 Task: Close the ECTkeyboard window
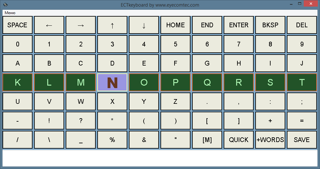pos(311,3)
